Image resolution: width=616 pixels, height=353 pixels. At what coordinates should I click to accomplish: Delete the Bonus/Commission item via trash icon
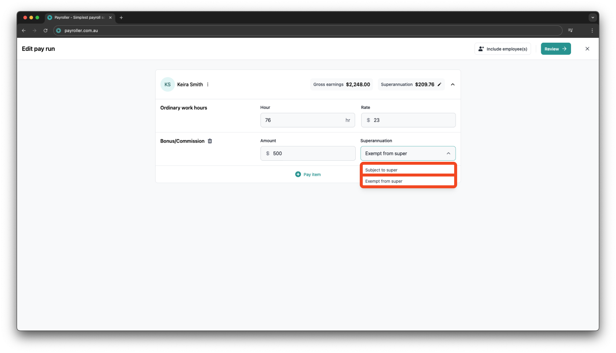[x=210, y=141]
